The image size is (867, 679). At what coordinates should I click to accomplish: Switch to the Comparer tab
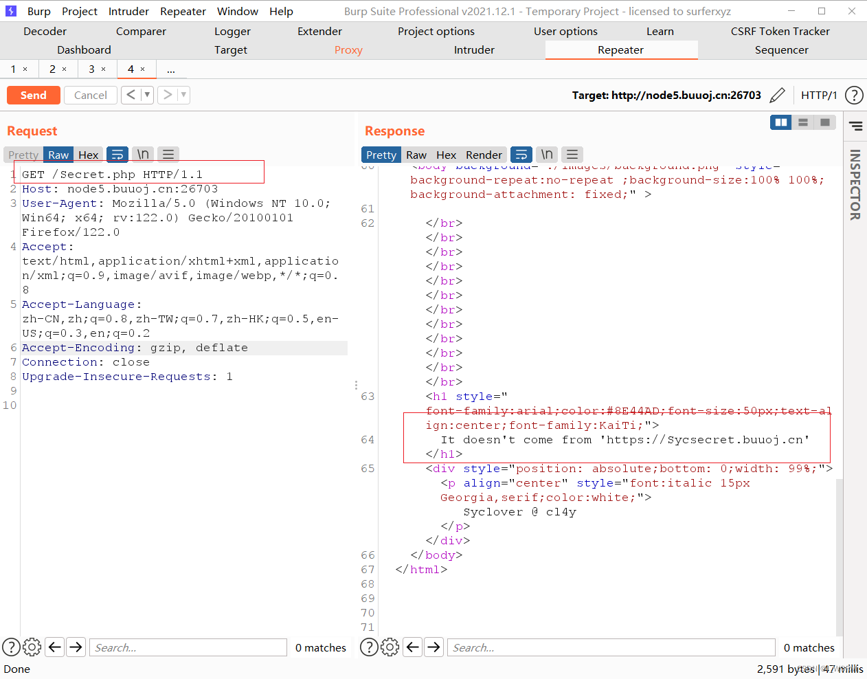141,32
